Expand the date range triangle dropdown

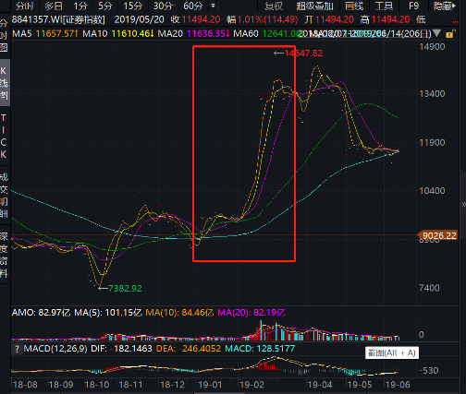click(x=436, y=33)
